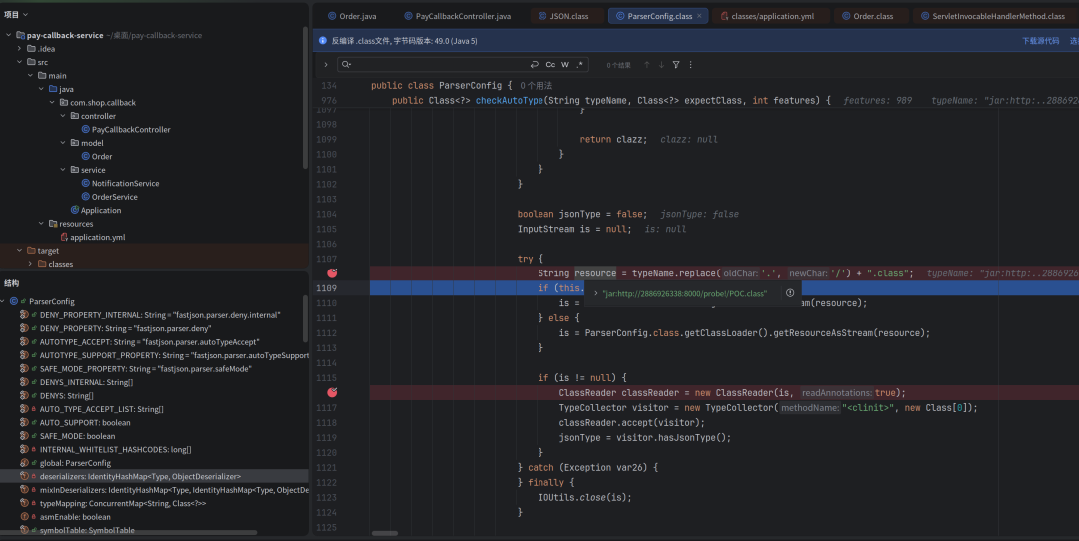Click the horizontal scrollbar under the code editor
The height and width of the screenshot is (541, 1079).
[x=385, y=533]
